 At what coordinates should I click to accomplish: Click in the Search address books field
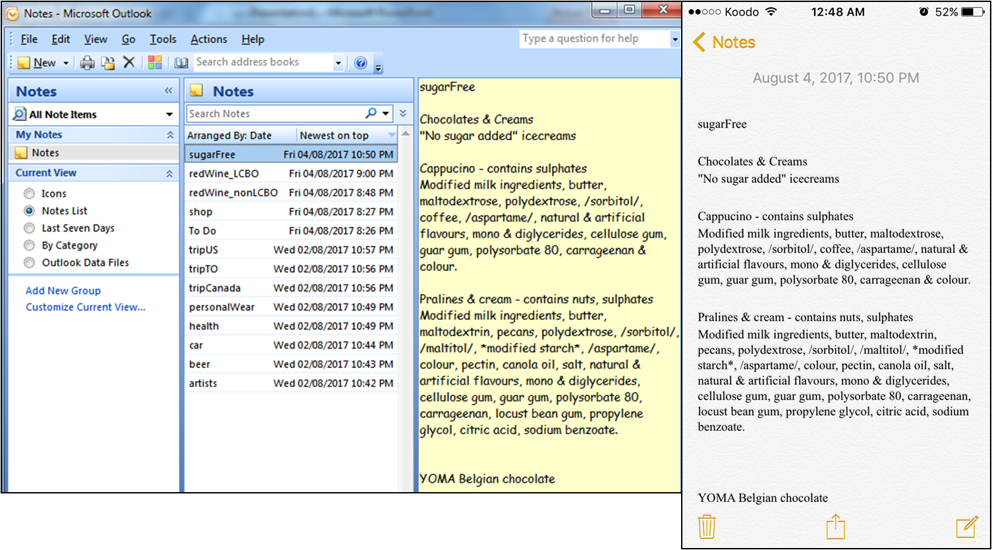263,63
